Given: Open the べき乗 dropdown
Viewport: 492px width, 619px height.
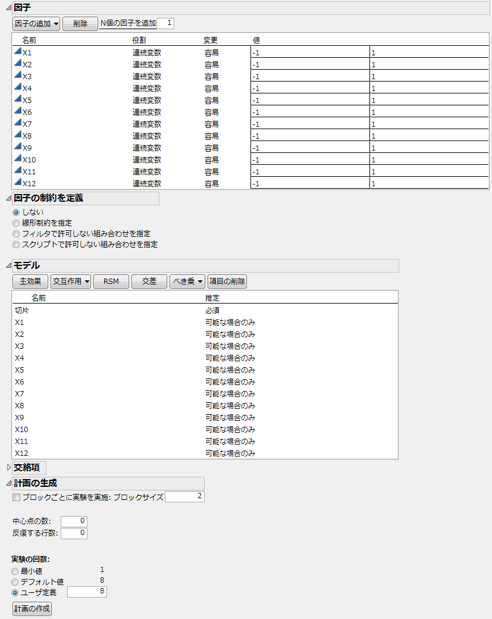Looking at the screenshot, I should click(x=186, y=281).
